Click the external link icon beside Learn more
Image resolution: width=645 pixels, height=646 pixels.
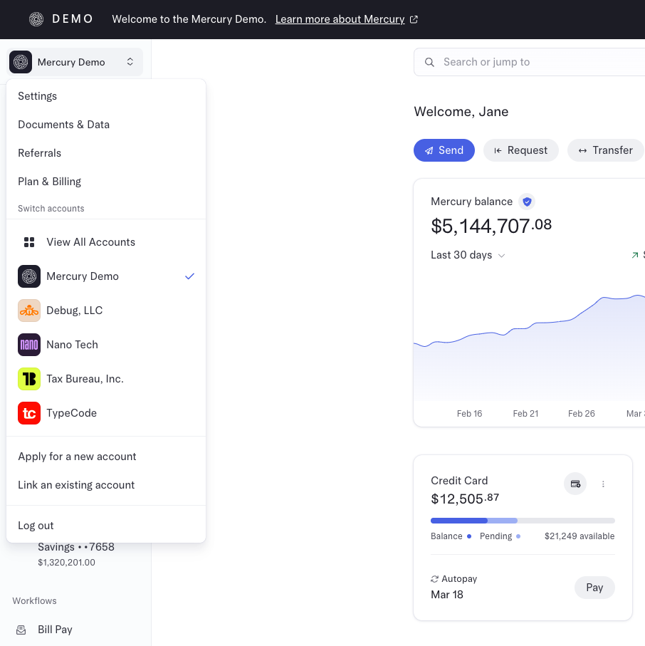(x=414, y=19)
